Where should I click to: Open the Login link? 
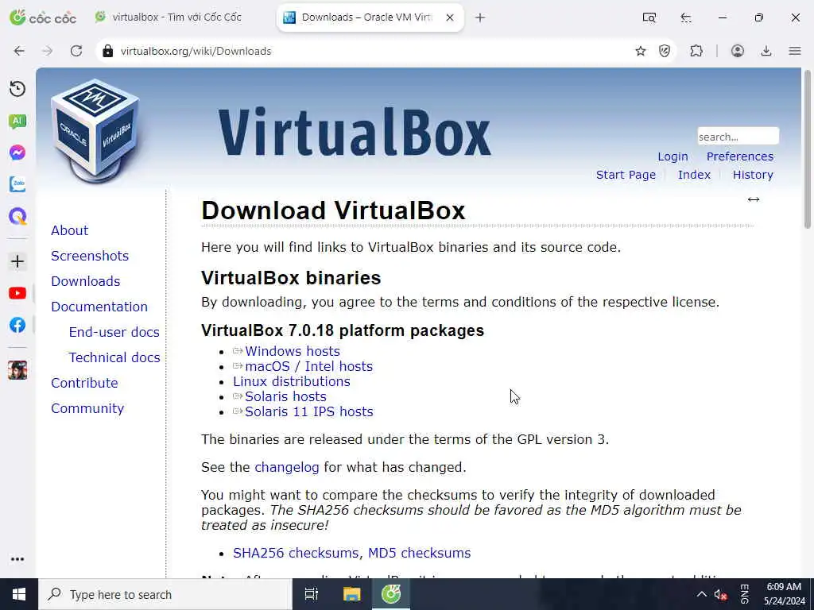tap(673, 156)
